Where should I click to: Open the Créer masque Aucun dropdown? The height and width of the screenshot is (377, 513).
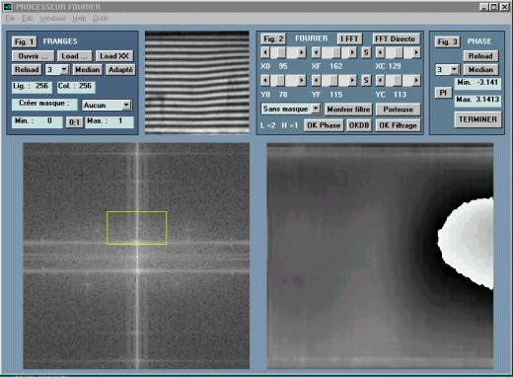tap(107, 106)
